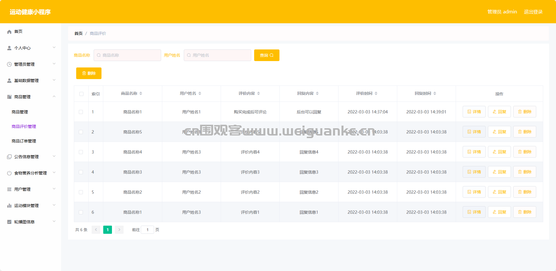556x271 pixels.
Task: Click the icon beside 商品管理 parent menu
Action: tap(9, 97)
